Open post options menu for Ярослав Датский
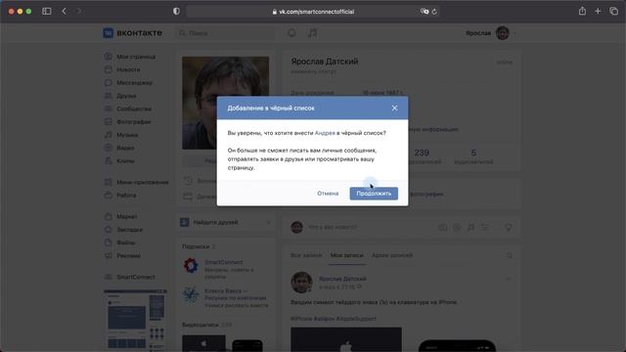Image resolution: width=626 pixels, height=352 pixels. tap(508, 279)
